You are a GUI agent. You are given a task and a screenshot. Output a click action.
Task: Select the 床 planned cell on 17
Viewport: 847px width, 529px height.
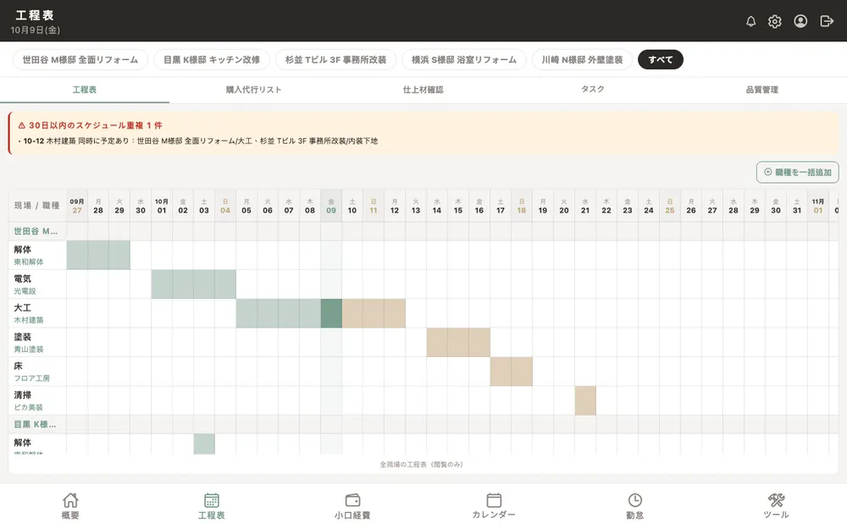coord(501,372)
